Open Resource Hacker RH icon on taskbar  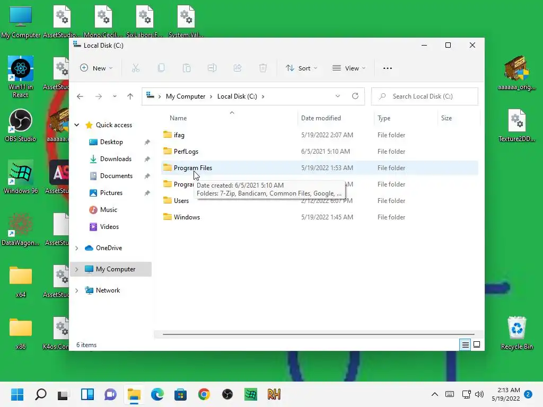click(274, 394)
